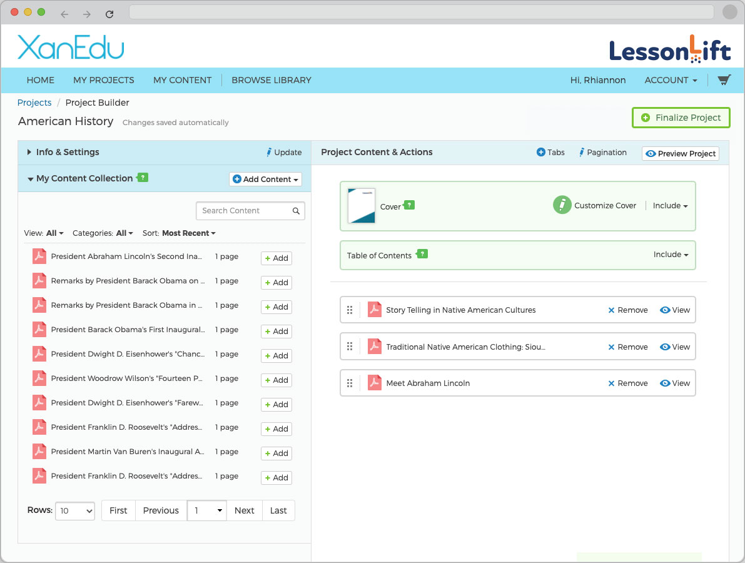The image size is (745, 563).
Task: Collapse the My Content Collection section
Action: (x=30, y=178)
